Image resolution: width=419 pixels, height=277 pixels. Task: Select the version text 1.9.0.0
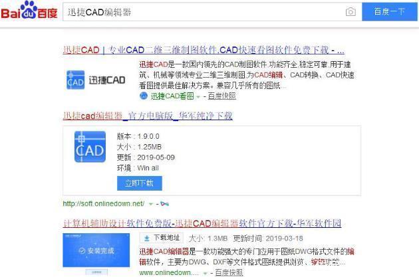click(148, 136)
